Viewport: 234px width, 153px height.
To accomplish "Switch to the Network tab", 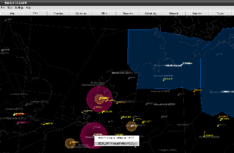I will tap(174, 13).
